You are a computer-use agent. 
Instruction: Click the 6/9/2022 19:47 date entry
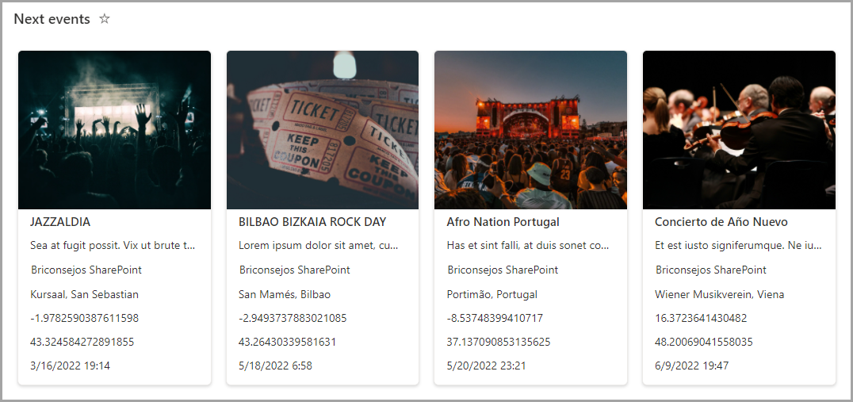click(692, 366)
